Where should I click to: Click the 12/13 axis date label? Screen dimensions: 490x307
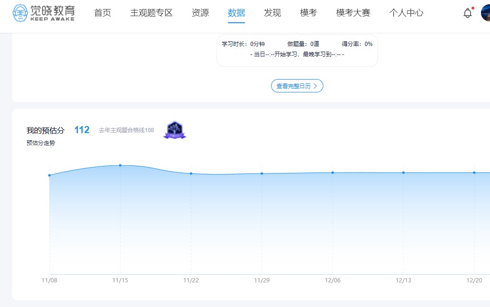tap(404, 280)
